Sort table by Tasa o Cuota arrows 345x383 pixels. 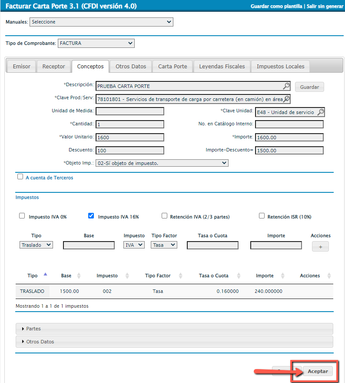tap(239, 276)
